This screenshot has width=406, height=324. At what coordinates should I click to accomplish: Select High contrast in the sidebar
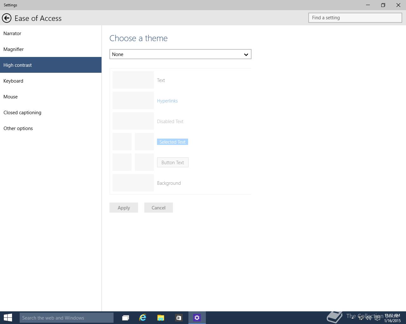[x=51, y=65]
